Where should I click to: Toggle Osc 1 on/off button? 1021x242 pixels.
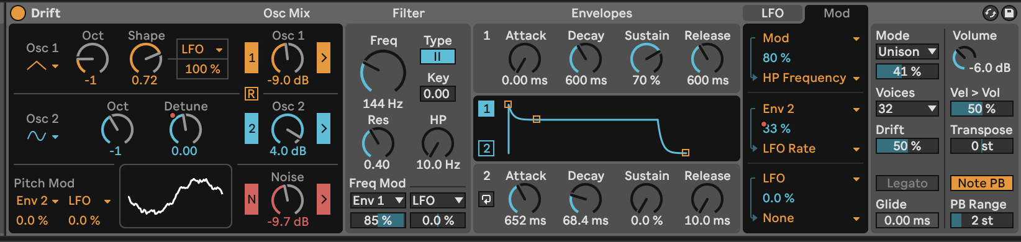click(x=252, y=58)
